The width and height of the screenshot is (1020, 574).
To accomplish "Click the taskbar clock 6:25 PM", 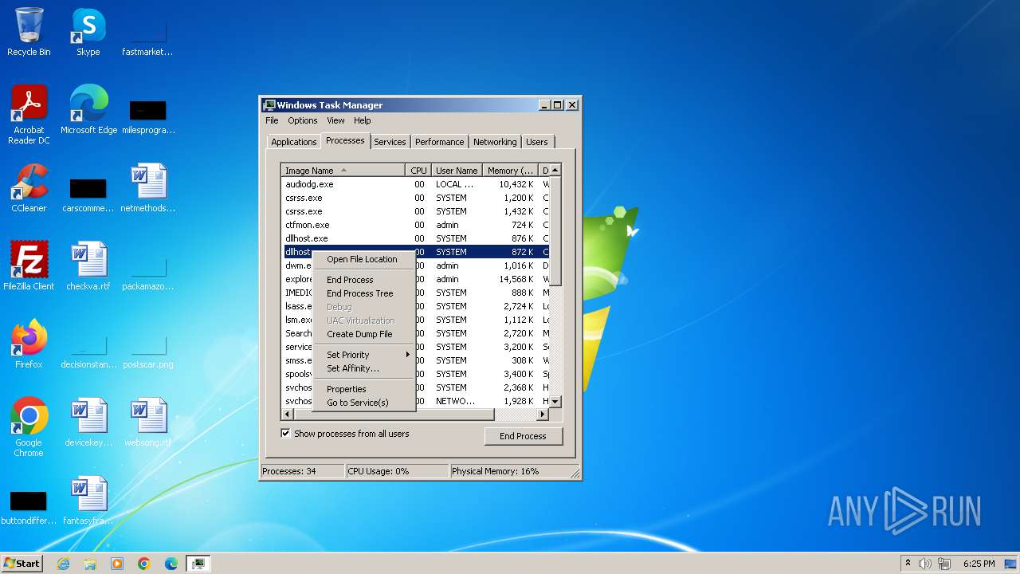I will [978, 564].
